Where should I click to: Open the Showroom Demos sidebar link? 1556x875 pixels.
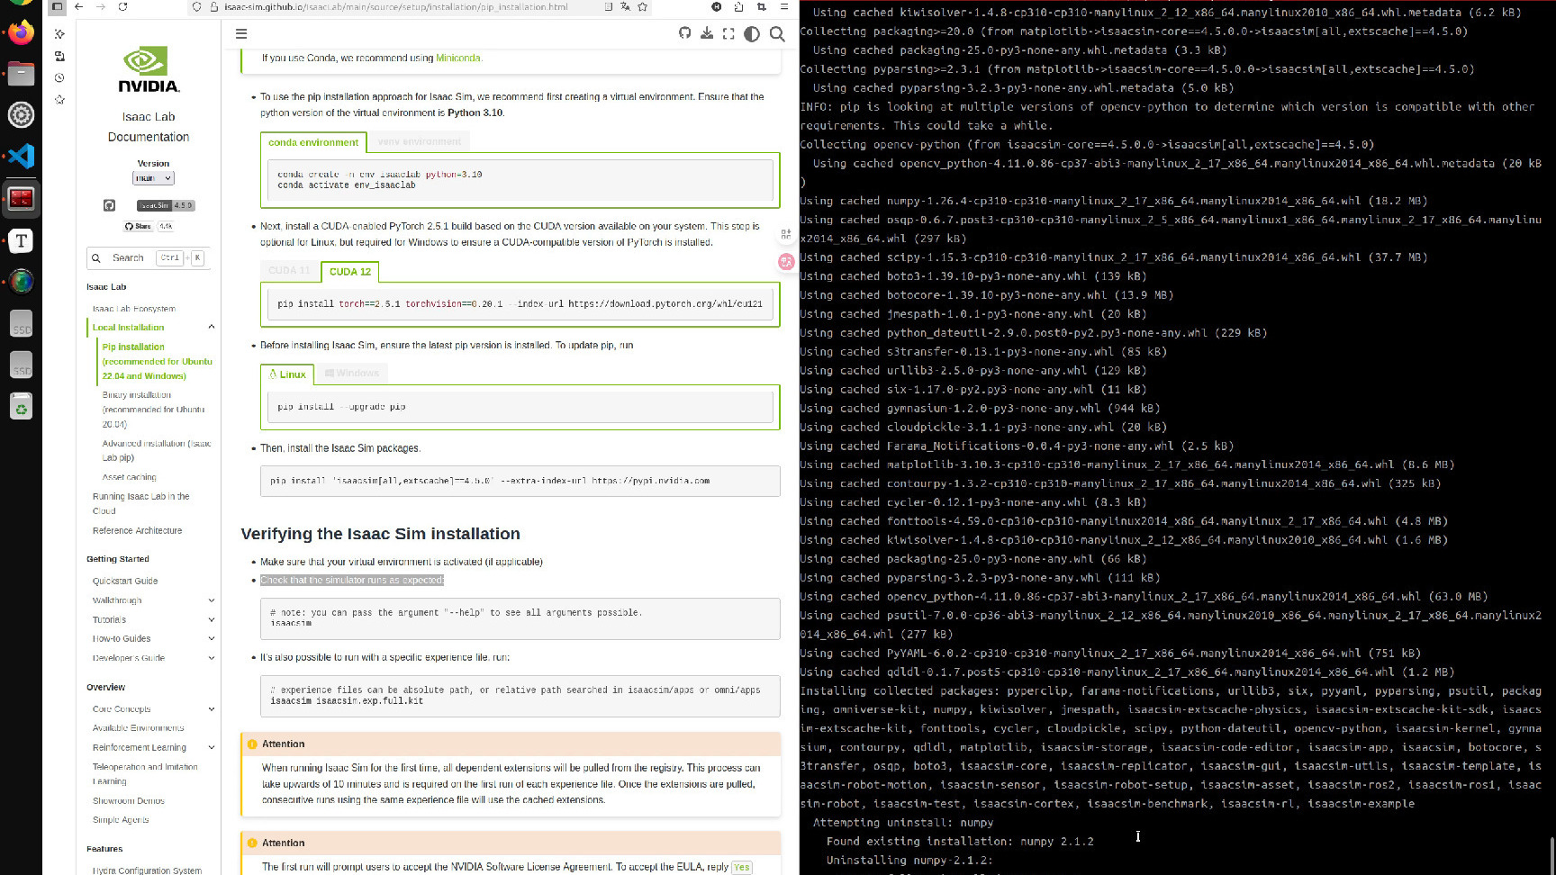coord(129,800)
